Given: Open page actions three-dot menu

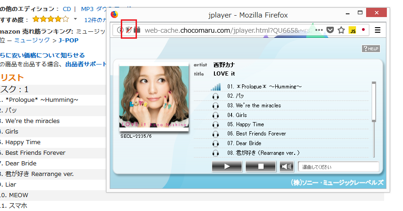Looking at the screenshot, I should pos(319,30).
